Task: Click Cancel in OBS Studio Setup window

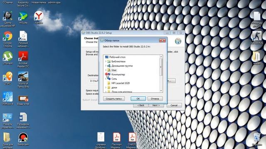Action: click(174, 106)
